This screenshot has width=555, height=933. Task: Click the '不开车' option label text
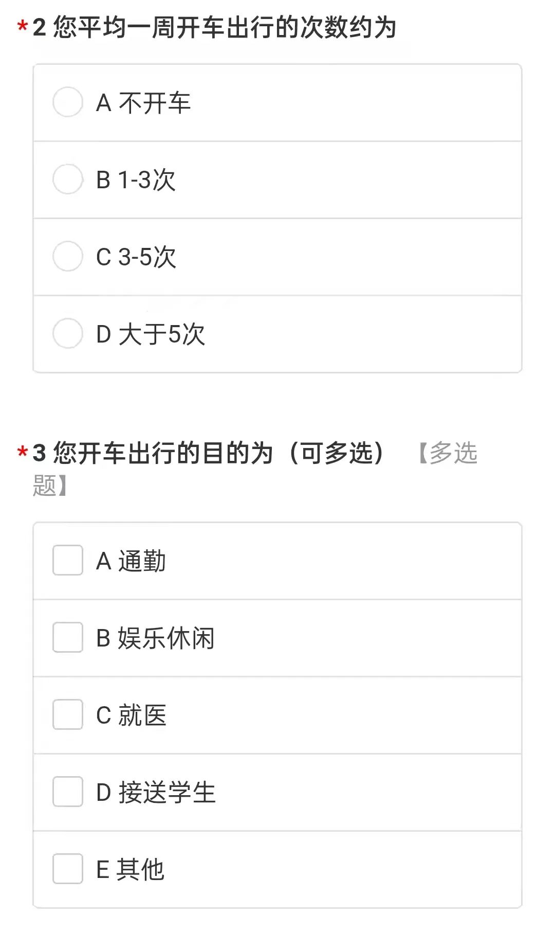pos(154,103)
